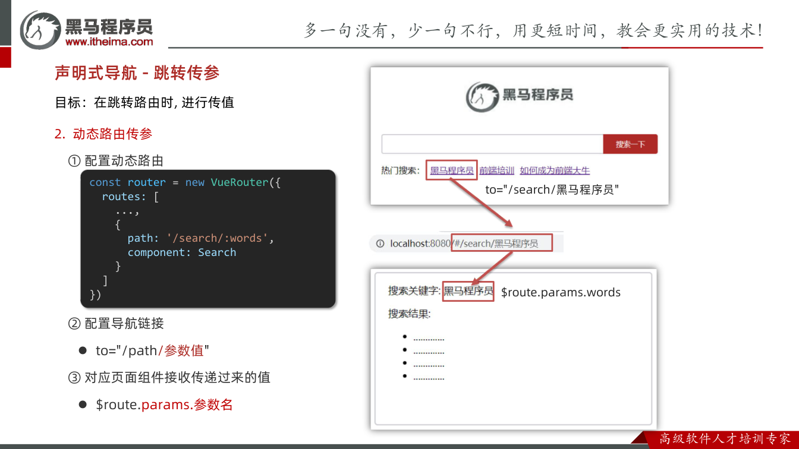Click the caption "$route.params.words"
Screen dimensions: 799x449
coord(561,292)
